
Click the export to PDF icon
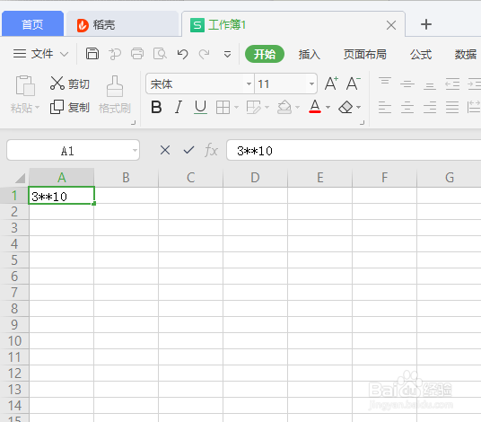(115, 54)
